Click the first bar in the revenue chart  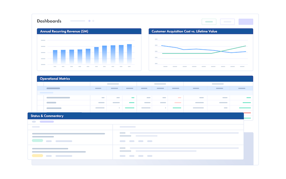(55, 57)
